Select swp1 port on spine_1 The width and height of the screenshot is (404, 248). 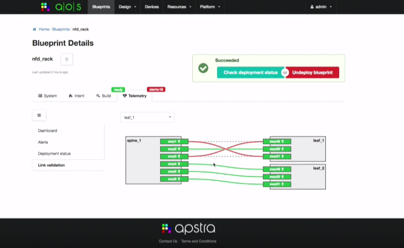174,141
